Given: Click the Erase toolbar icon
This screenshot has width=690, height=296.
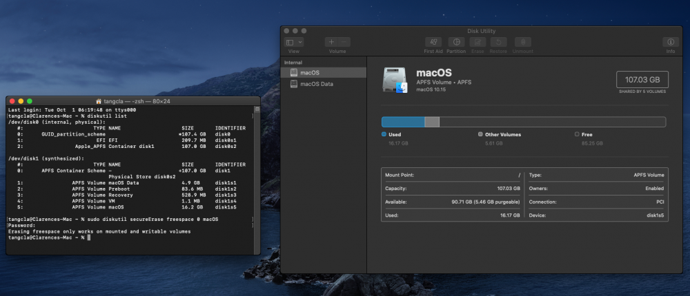Looking at the screenshot, I should click(x=477, y=42).
